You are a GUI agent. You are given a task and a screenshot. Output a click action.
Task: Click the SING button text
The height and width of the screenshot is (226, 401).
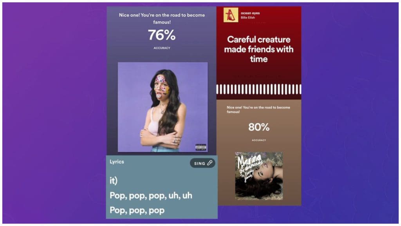pyautogui.click(x=199, y=164)
